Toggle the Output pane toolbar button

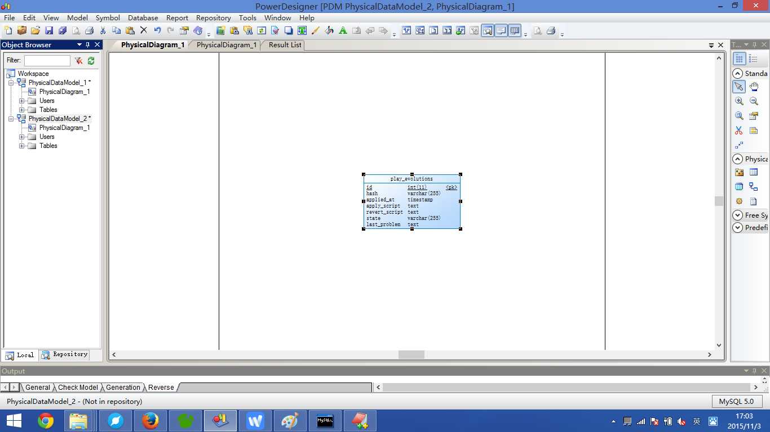(x=501, y=30)
